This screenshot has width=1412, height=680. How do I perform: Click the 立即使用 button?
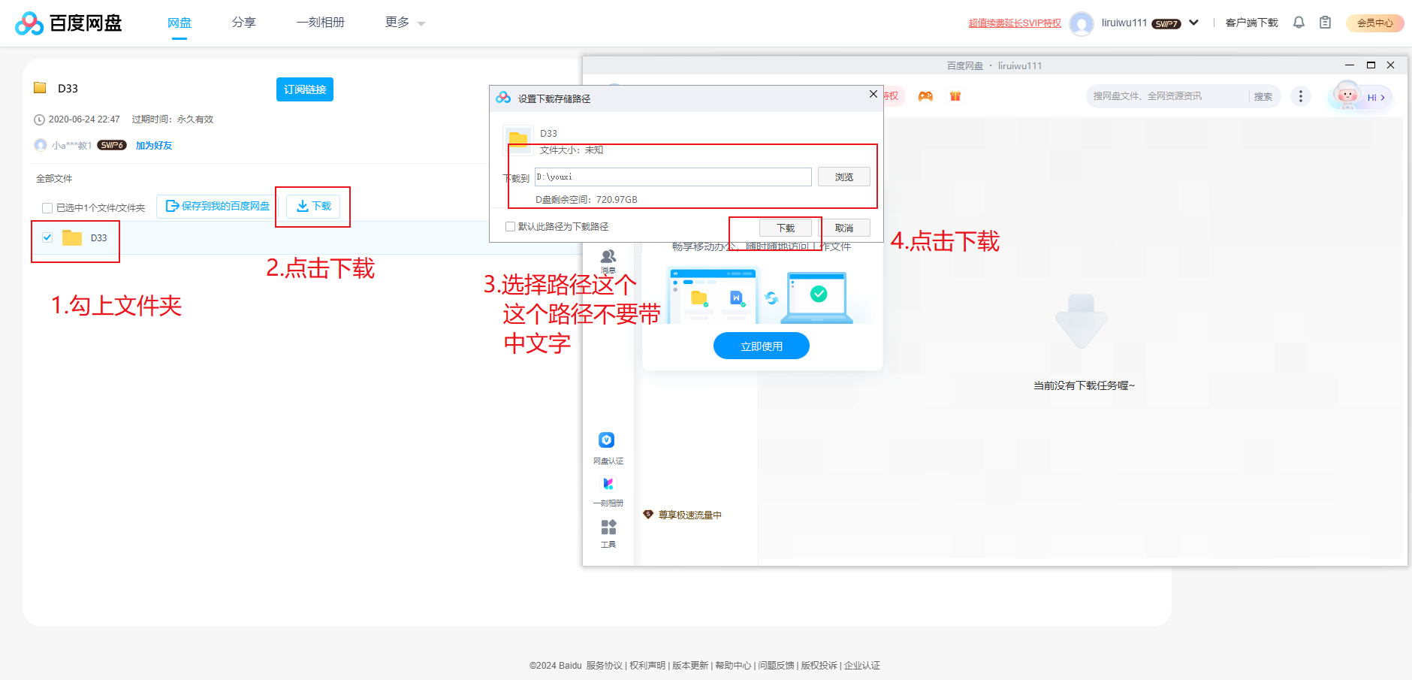click(x=762, y=346)
